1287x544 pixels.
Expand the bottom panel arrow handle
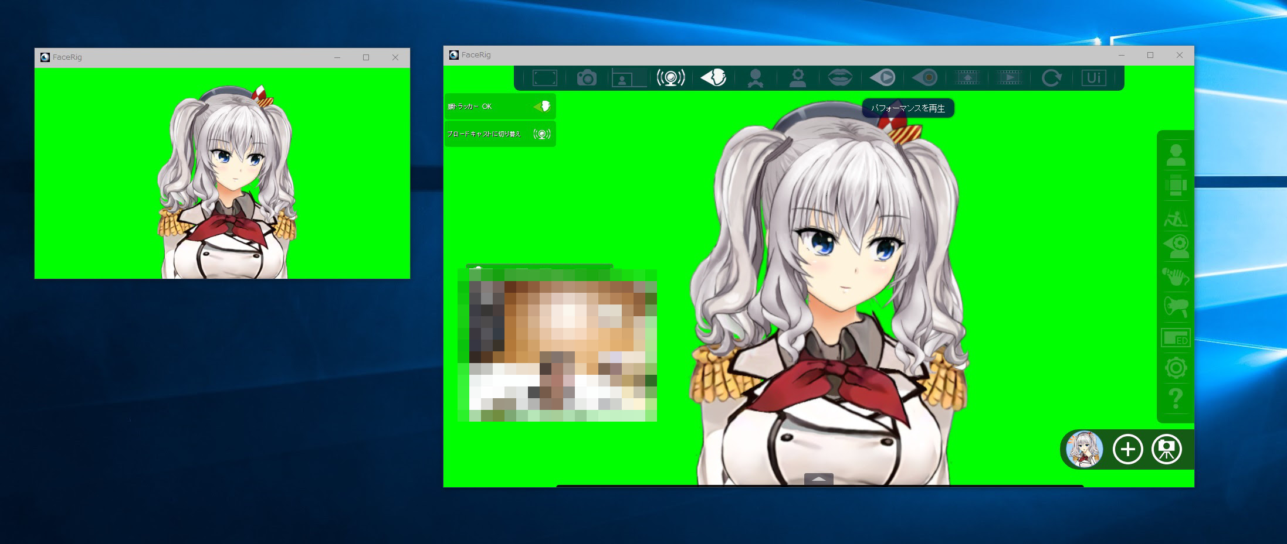pyautogui.click(x=819, y=479)
